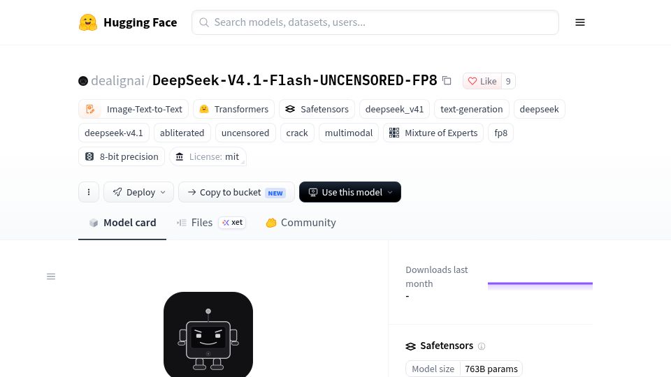Like this model with the heart button

(482, 81)
